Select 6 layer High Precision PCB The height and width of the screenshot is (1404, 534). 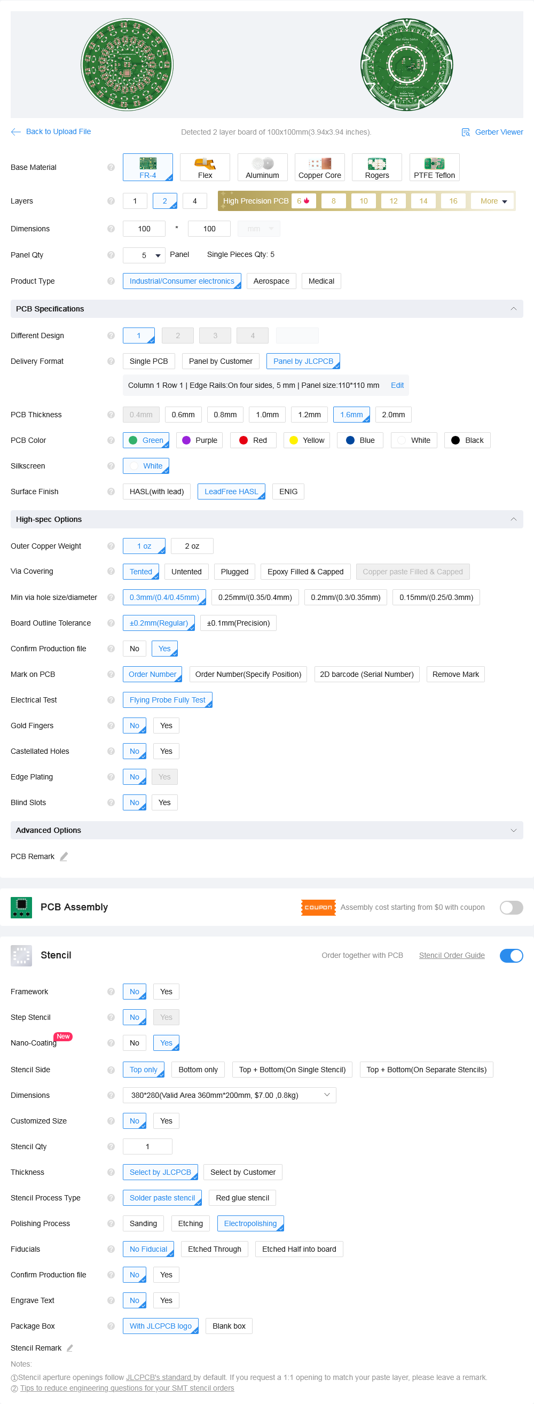pos(303,201)
